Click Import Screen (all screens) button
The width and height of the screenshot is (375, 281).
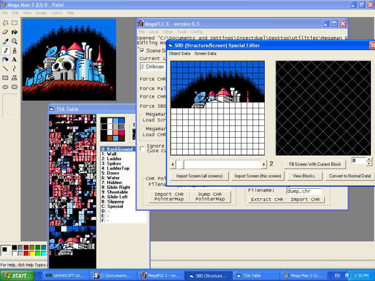[x=199, y=176]
